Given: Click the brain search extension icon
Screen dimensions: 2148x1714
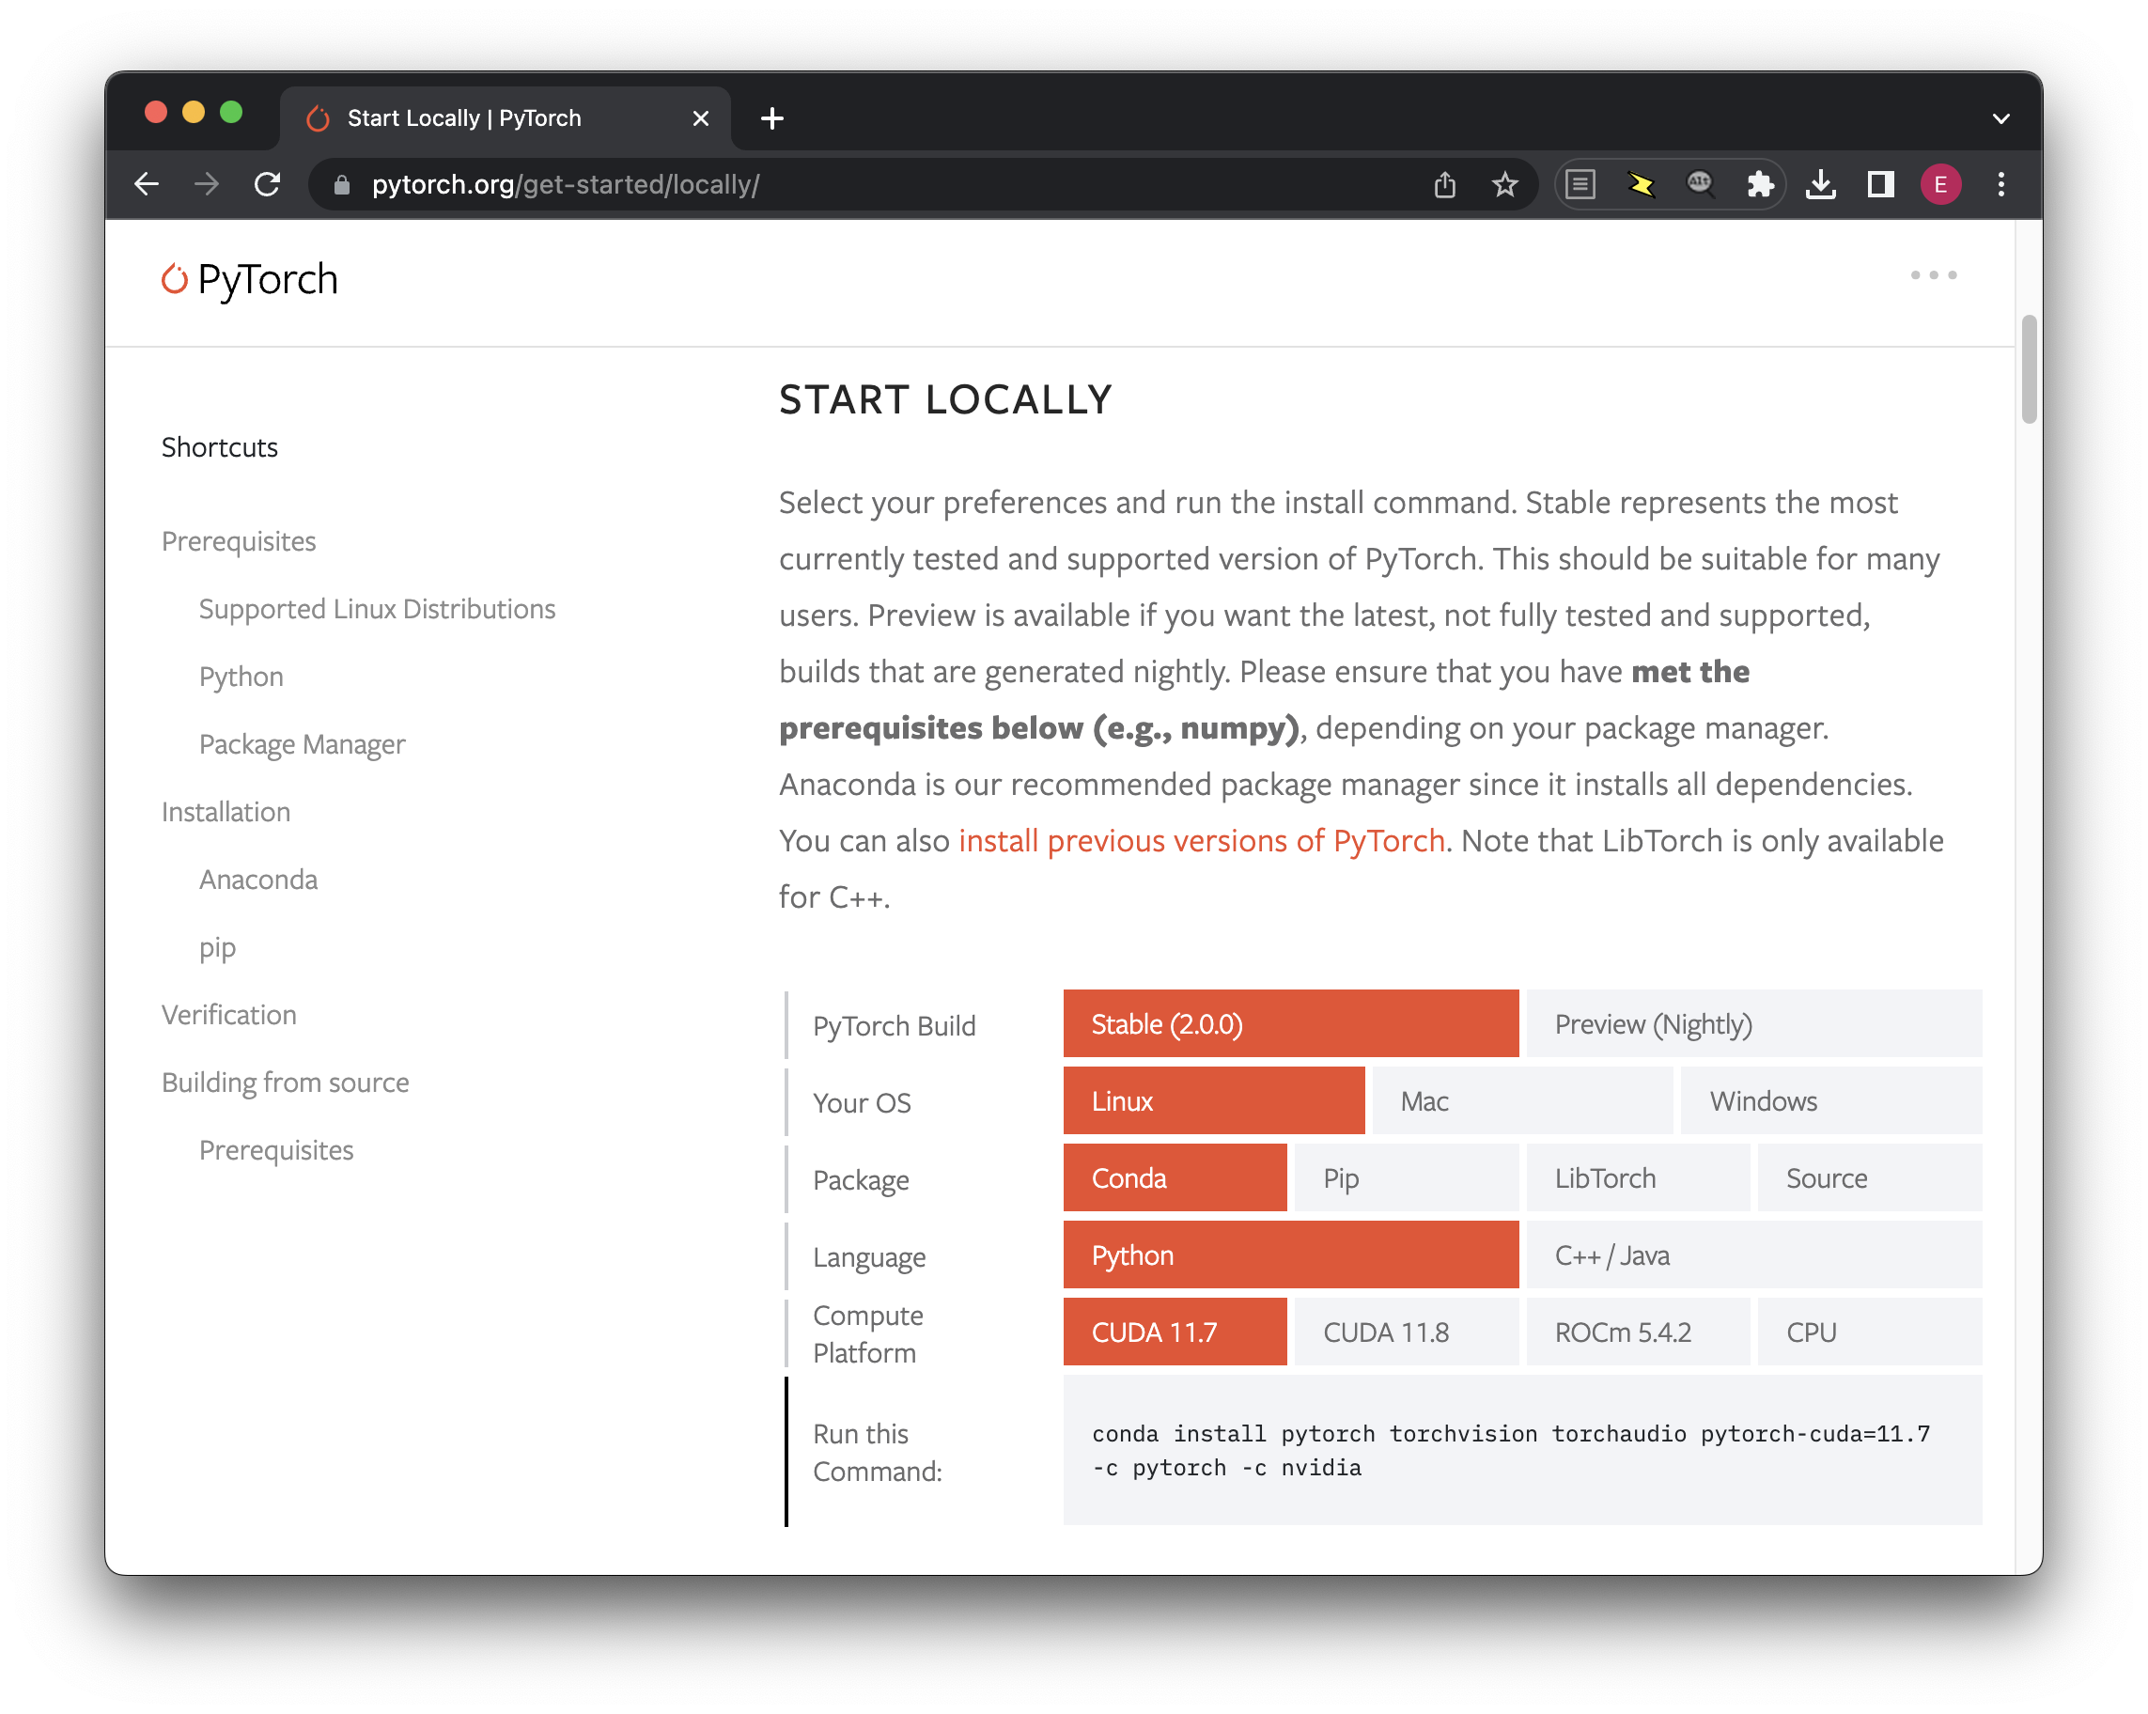Looking at the screenshot, I should (1700, 184).
